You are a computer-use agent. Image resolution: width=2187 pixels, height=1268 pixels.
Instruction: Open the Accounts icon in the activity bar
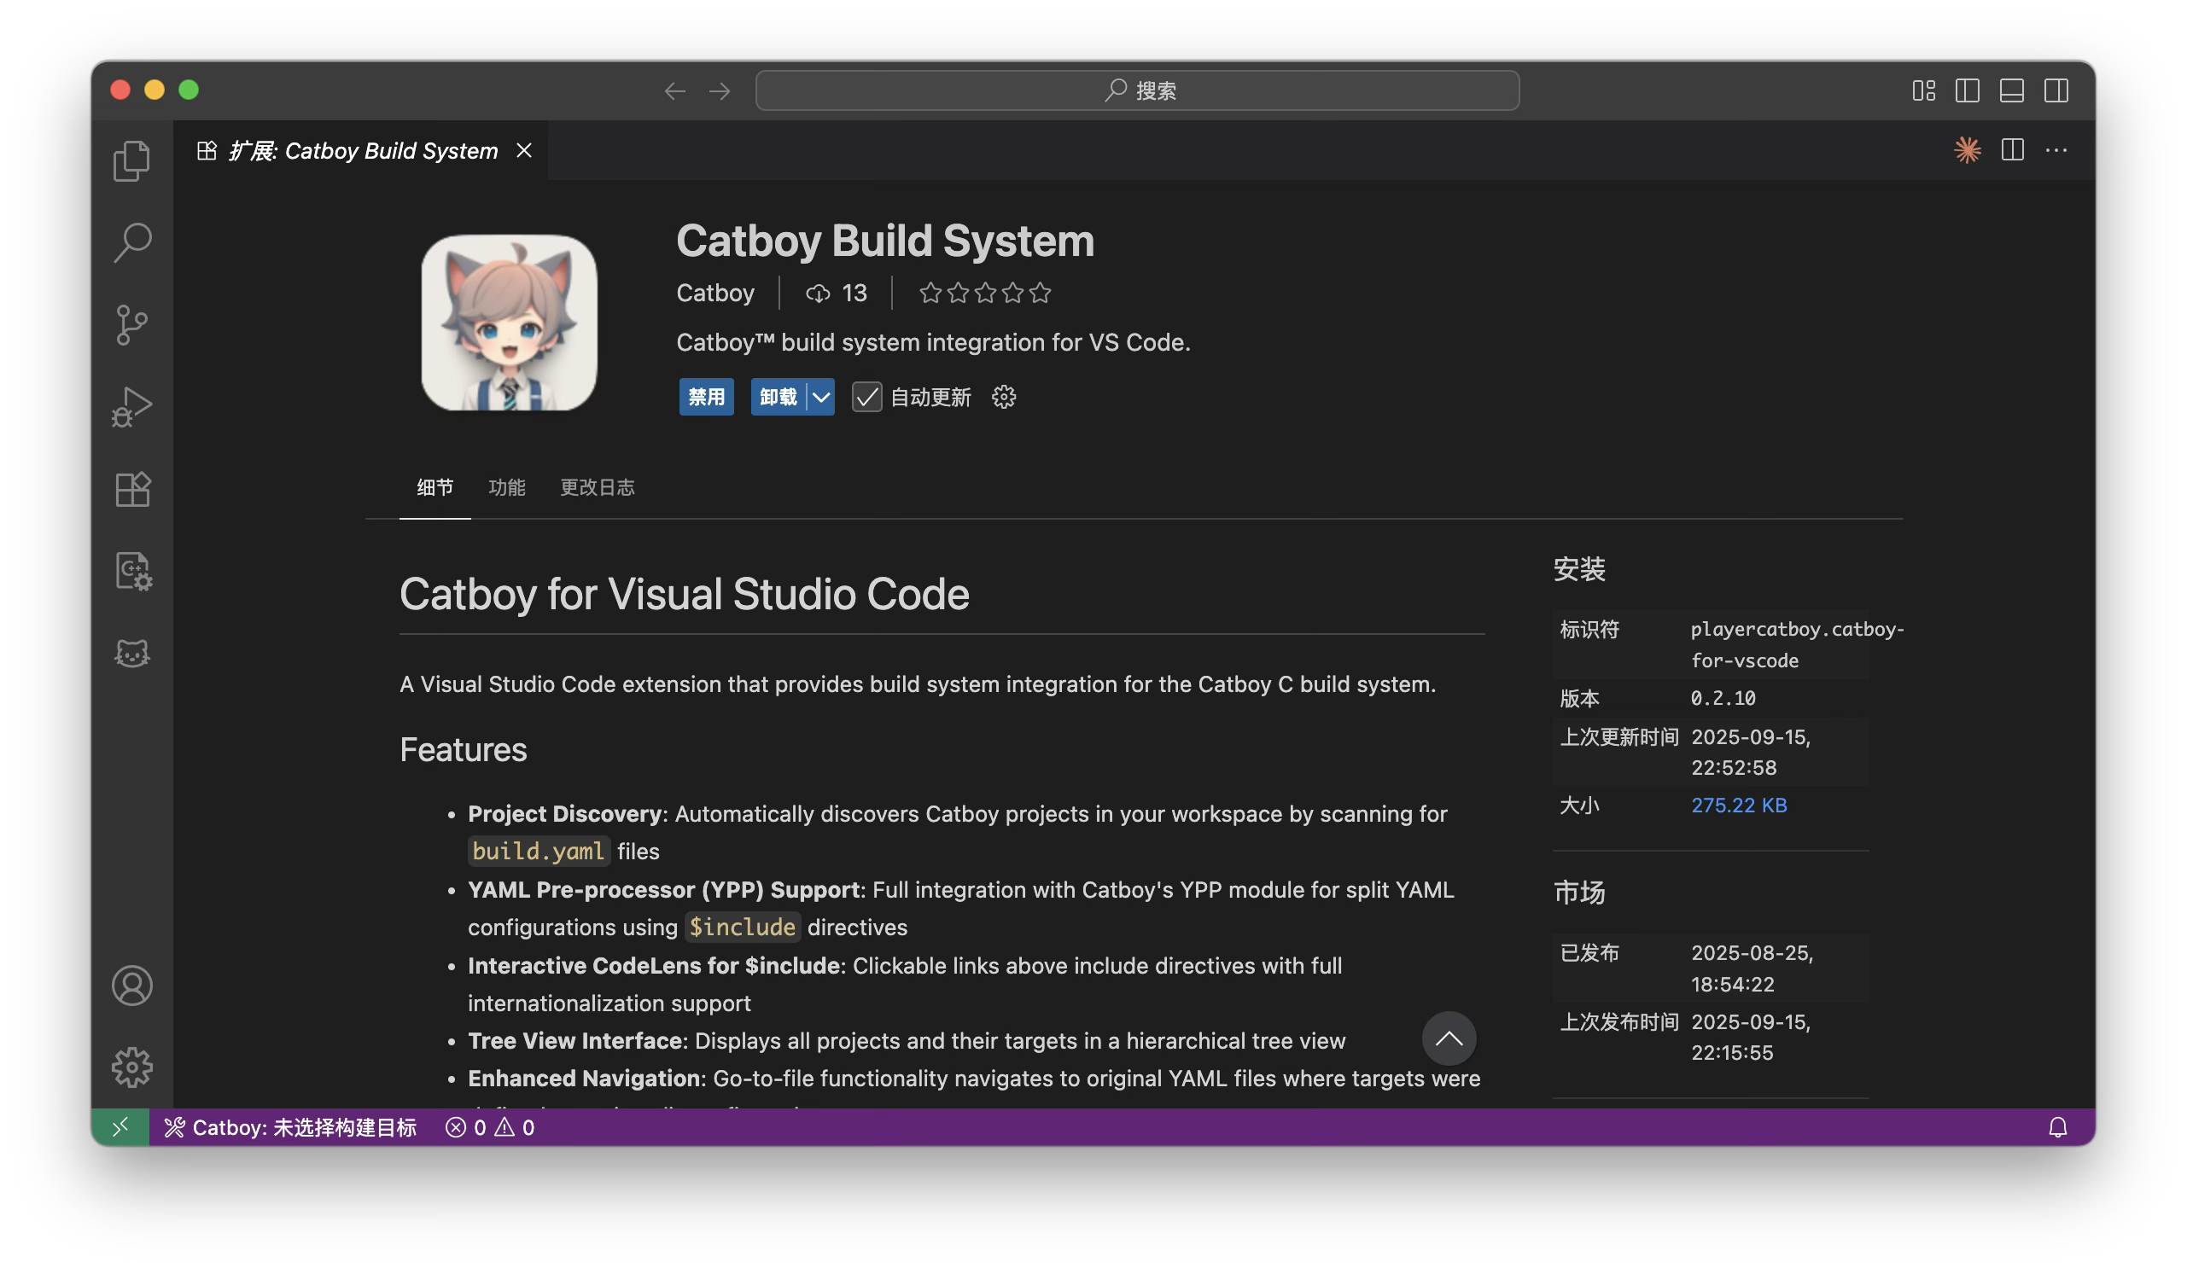132,986
